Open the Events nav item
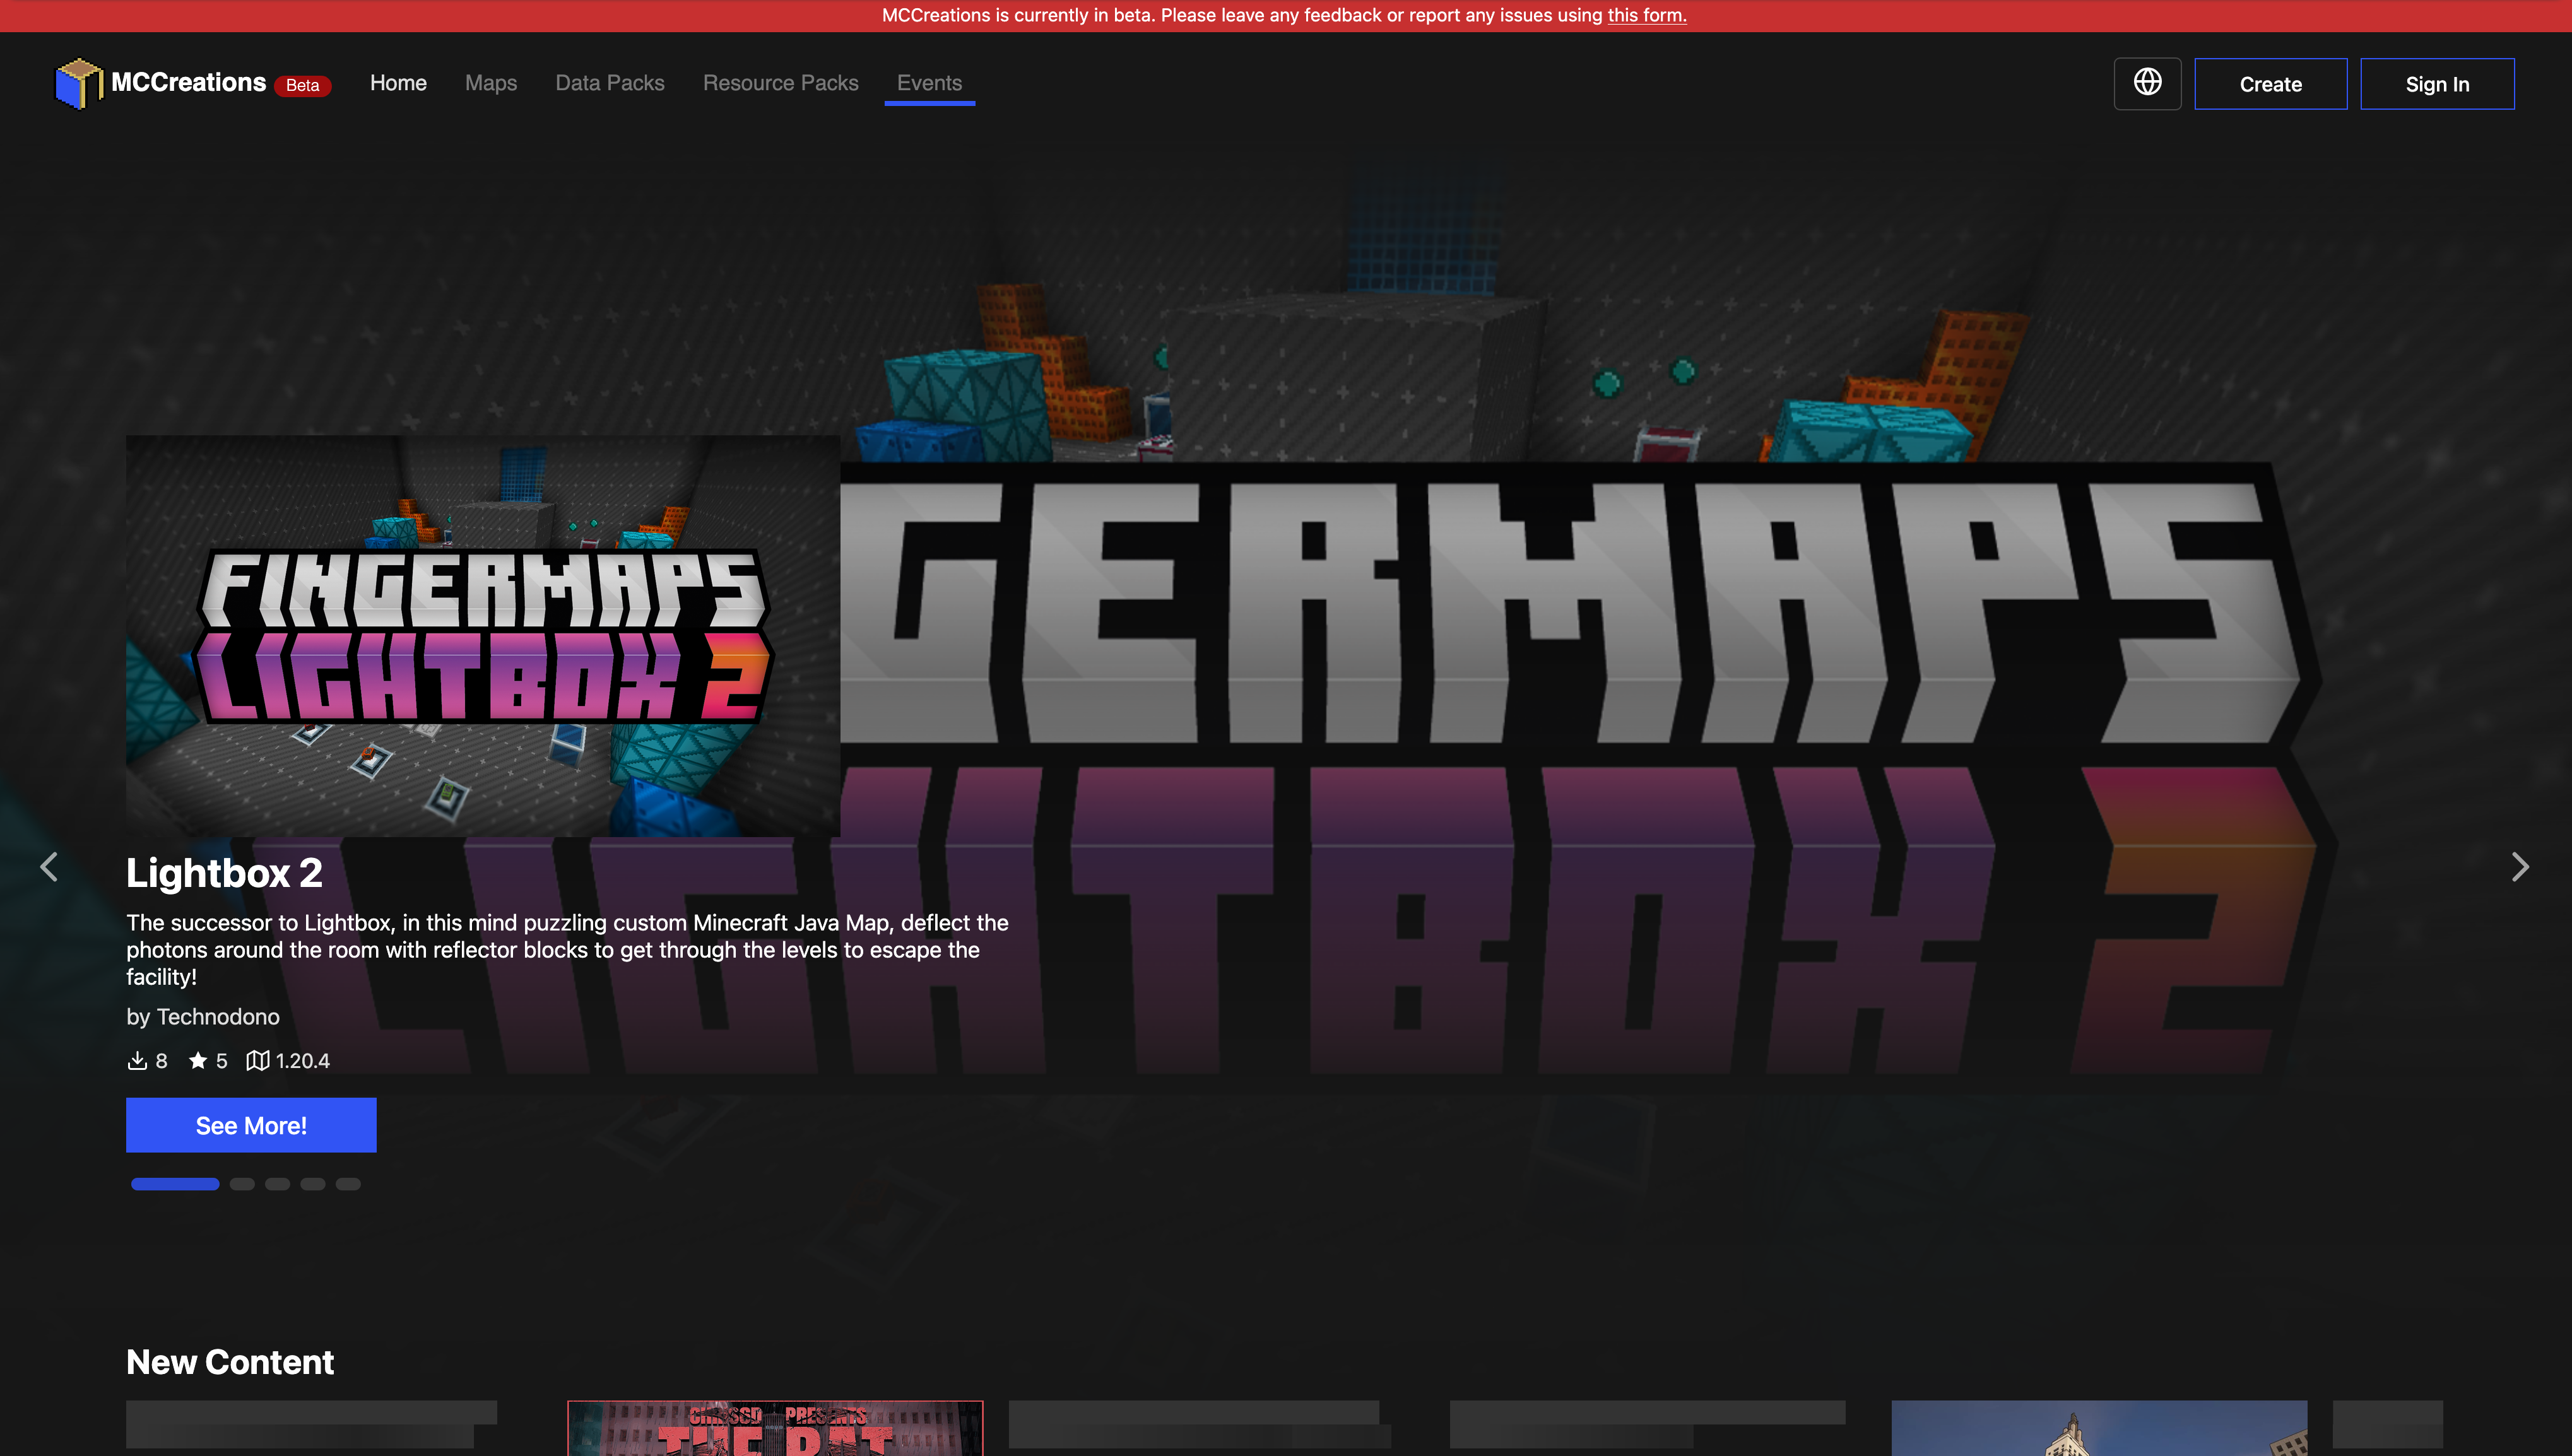The height and width of the screenshot is (1456, 2572). 929,83
